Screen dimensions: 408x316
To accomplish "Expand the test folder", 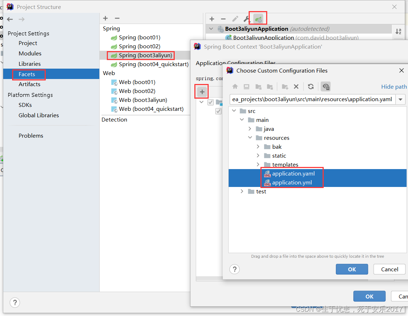I will tap(242, 191).
